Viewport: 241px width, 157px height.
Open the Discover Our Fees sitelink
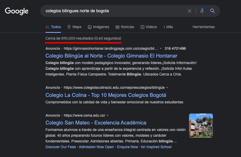61,147
